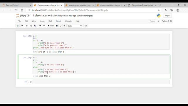Open the command palette keyboard icon

pos(85,26)
